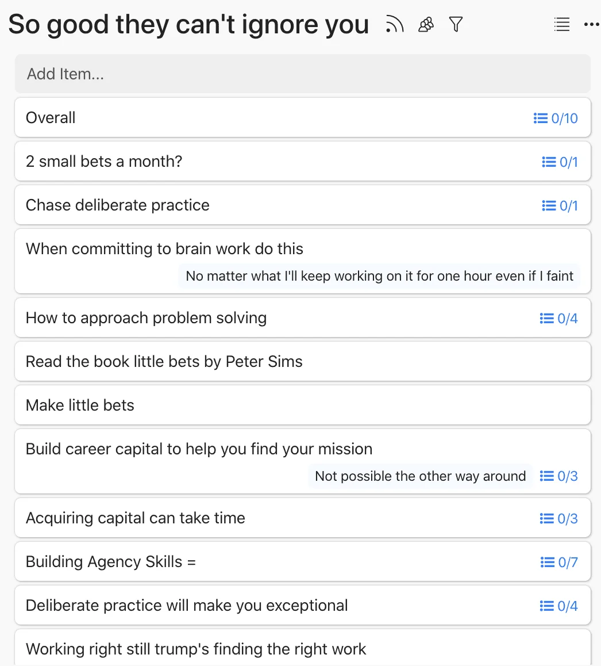Expand Acquiring capital 0/3 subtask list
601x666 pixels.
(x=558, y=518)
